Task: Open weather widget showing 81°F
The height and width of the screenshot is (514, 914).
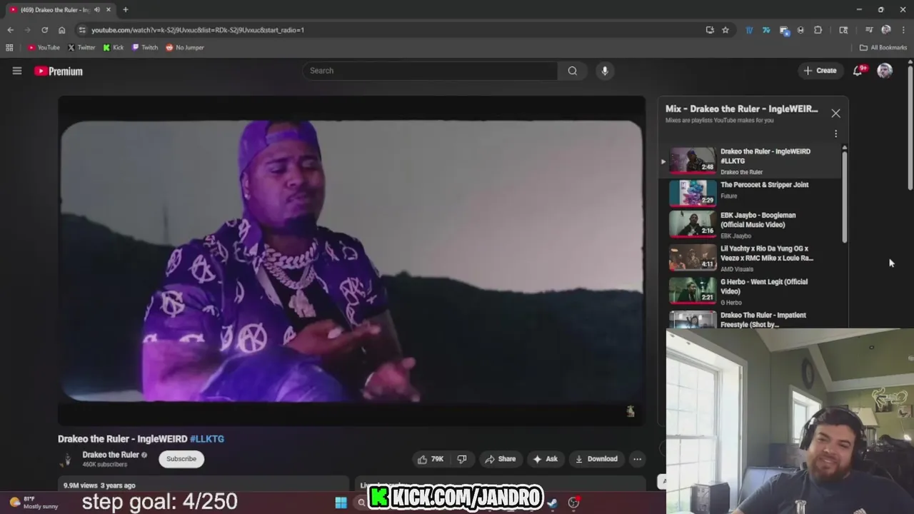Action: (x=34, y=503)
